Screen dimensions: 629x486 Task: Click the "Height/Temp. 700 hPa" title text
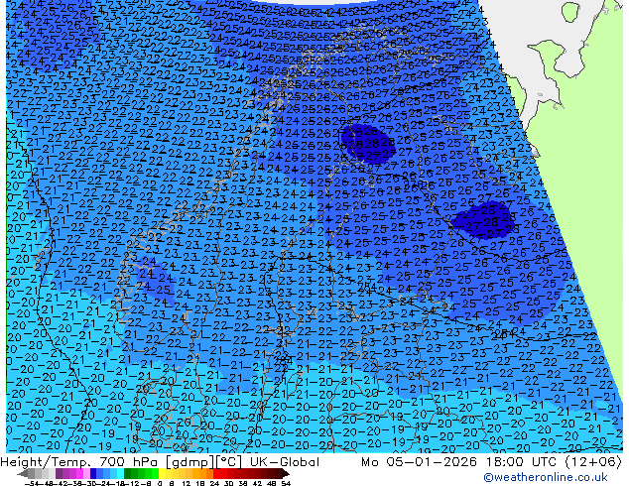pos(81,462)
